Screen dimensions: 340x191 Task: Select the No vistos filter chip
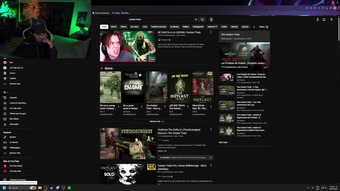(x=134, y=27)
